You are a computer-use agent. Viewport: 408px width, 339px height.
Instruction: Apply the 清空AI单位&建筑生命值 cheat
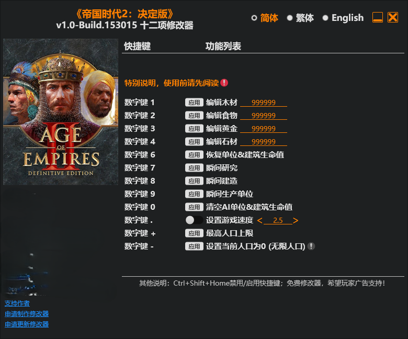[x=194, y=207]
